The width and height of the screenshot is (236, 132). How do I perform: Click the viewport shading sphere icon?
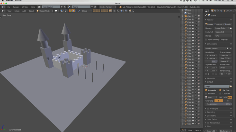coord(56,11)
